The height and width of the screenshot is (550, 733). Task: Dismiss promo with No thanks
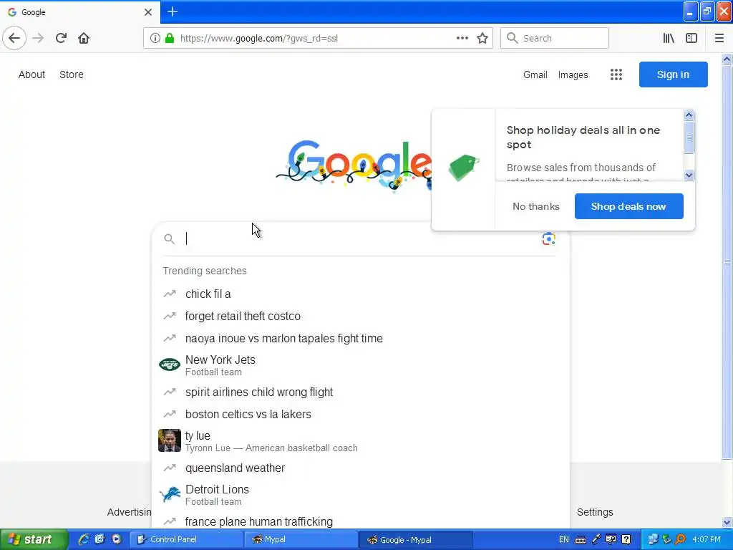pos(535,206)
